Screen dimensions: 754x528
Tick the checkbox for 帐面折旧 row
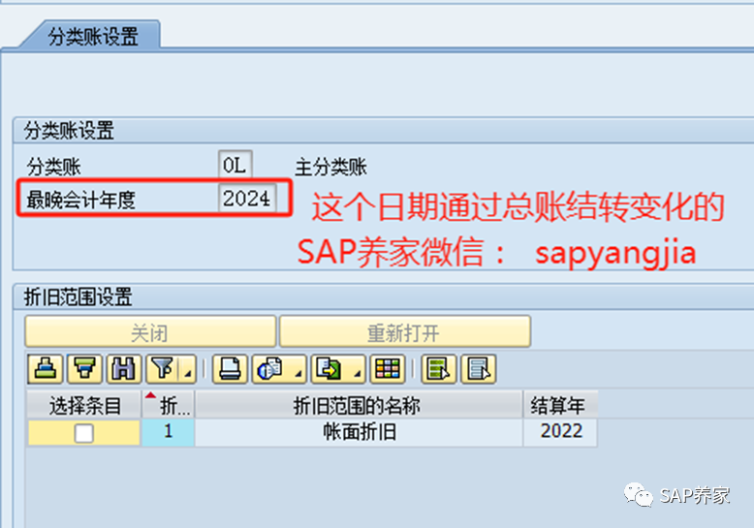[x=83, y=433]
